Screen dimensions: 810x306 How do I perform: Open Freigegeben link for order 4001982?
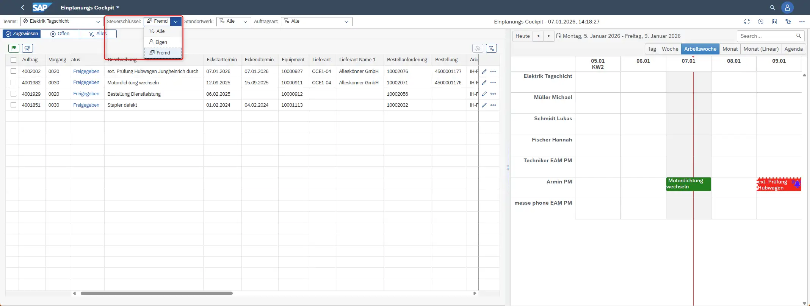[x=86, y=82]
